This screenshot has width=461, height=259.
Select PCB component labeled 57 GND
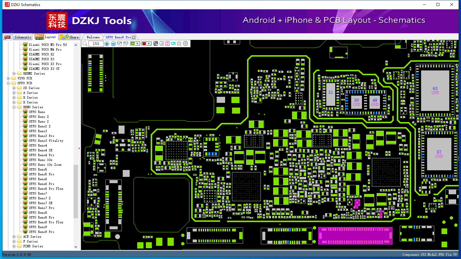[439, 154]
